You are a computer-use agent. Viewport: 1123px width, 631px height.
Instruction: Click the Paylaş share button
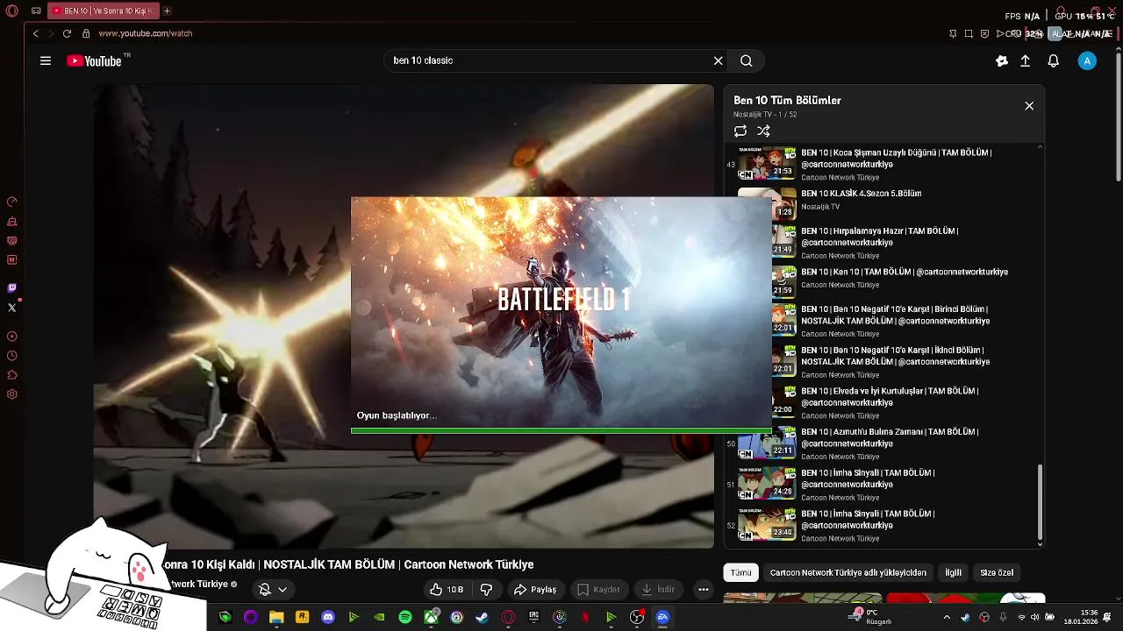(x=535, y=590)
